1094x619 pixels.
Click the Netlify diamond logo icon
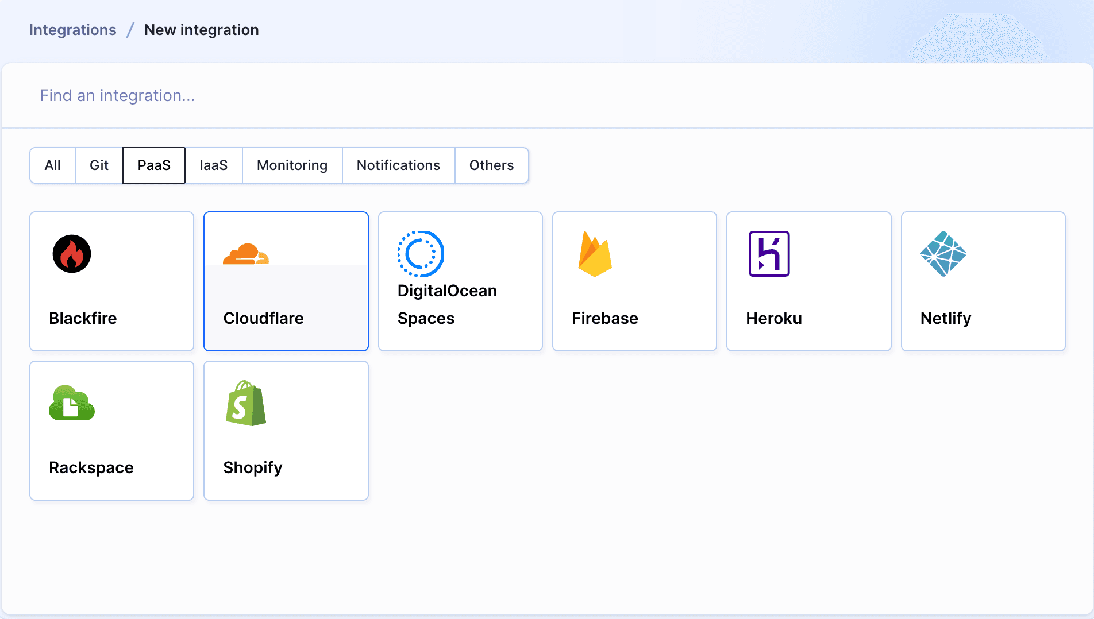[x=943, y=254]
